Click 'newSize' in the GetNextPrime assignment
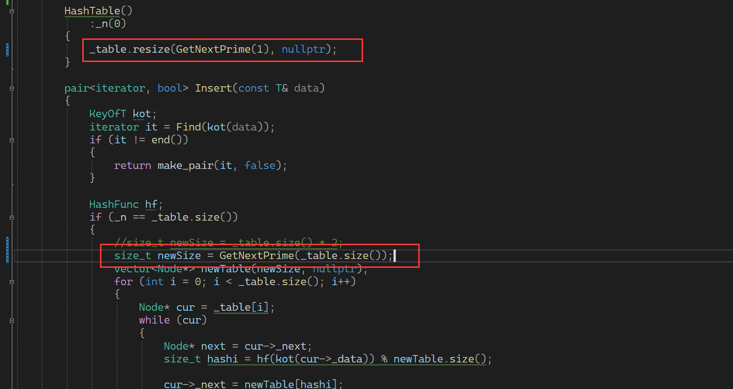 pyautogui.click(x=179, y=256)
